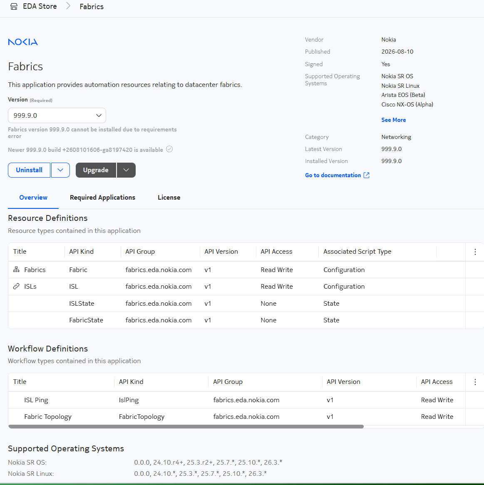Open EDA Store breadcrumb link

(40, 7)
